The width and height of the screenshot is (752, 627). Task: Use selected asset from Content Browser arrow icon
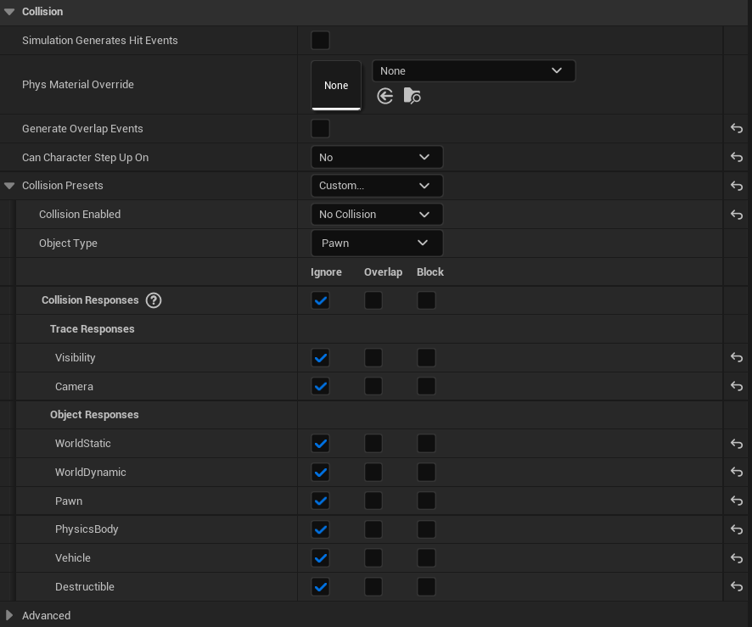[x=385, y=96]
